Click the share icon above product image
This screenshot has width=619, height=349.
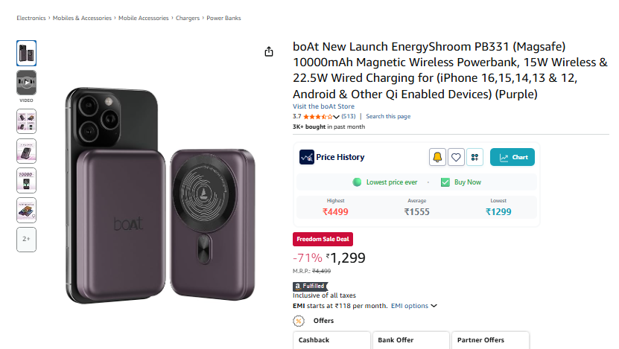tap(269, 51)
